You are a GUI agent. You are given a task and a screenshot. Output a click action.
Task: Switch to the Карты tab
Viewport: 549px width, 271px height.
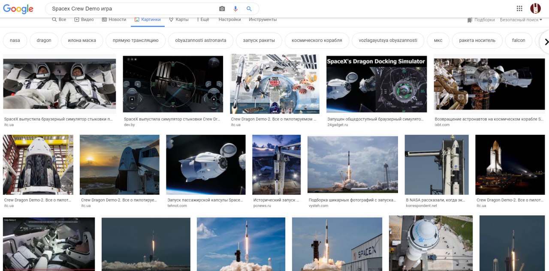click(x=179, y=20)
